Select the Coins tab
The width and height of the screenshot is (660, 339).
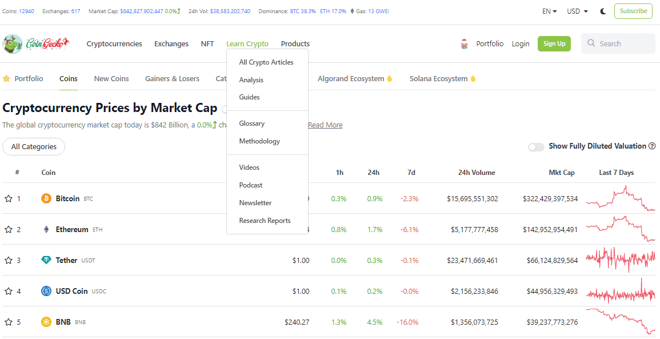click(69, 79)
